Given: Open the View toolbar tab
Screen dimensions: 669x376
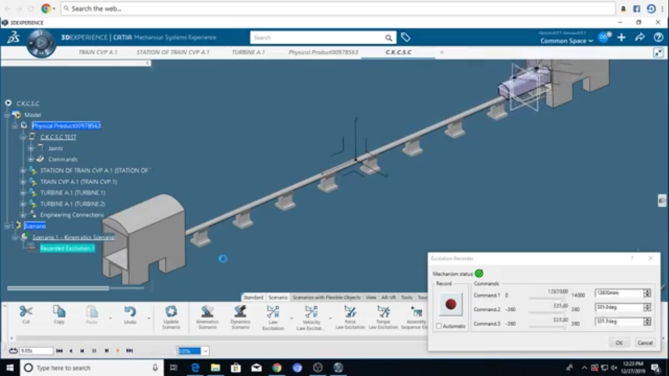Looking at the screenshot, I should (371, 297).
